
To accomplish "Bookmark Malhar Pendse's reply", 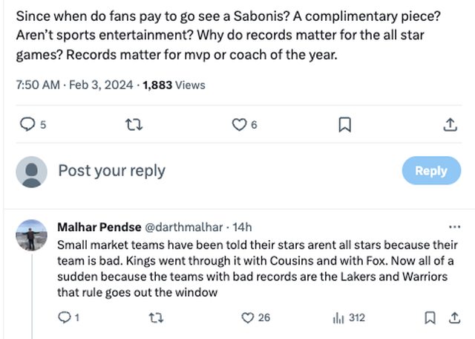I will pyautogui.click(x=430, y=318).
